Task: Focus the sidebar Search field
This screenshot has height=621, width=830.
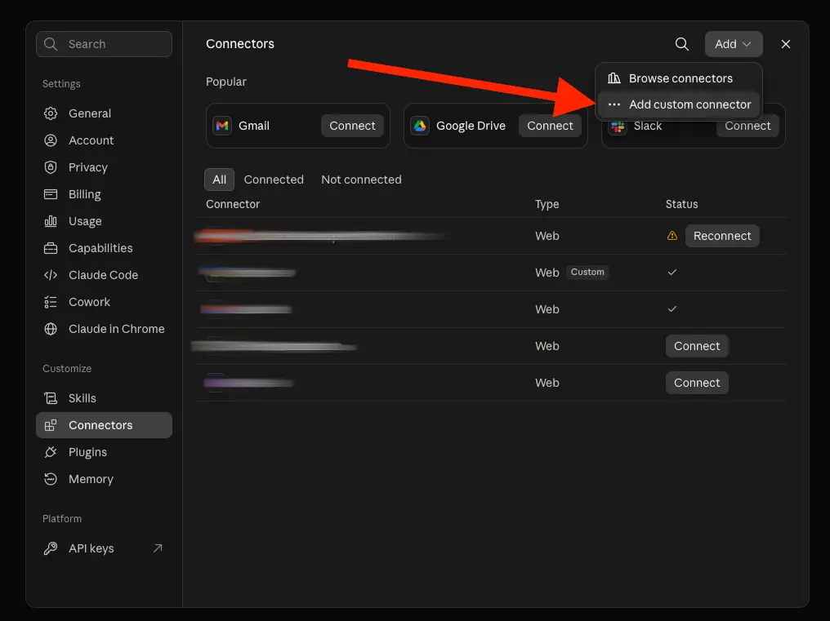Action: [x=104, y=44]
